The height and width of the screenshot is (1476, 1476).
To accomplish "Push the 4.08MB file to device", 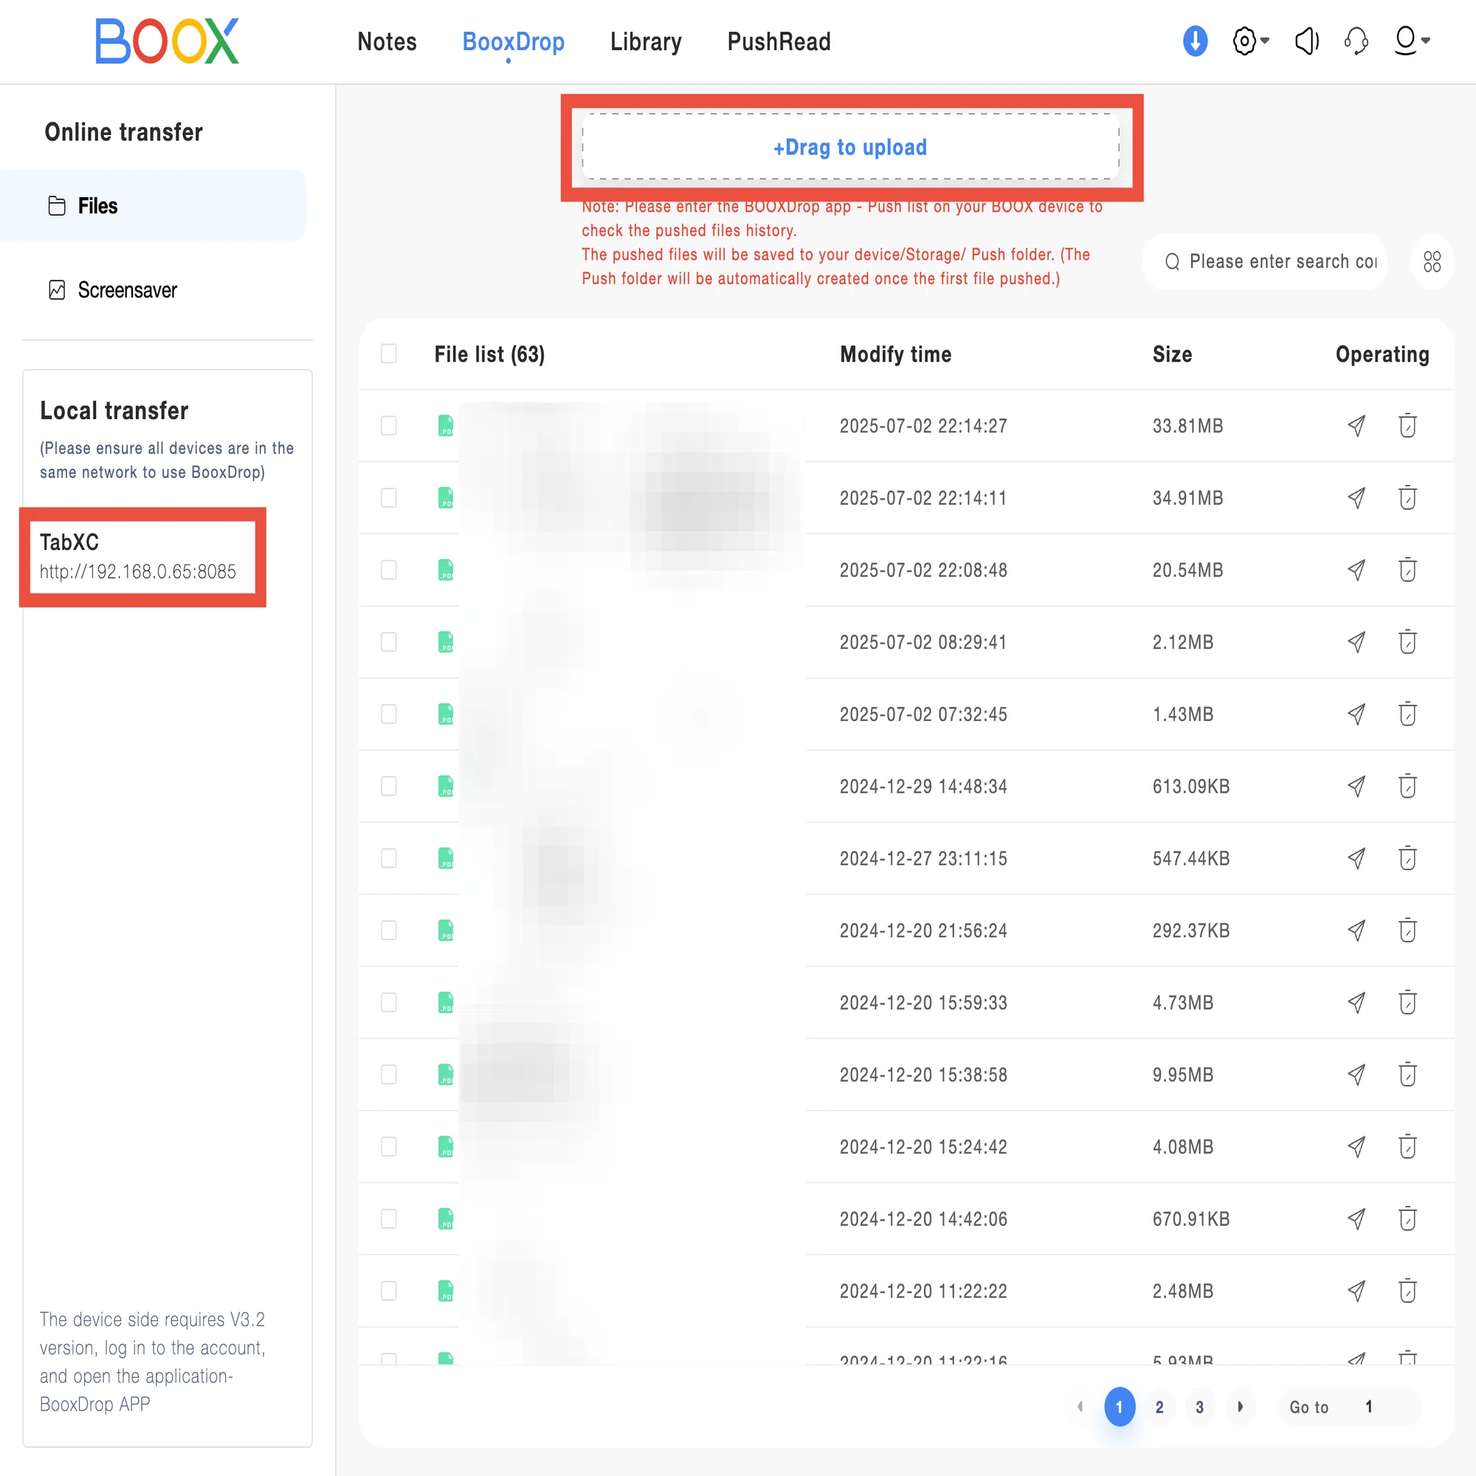I will click(1356, 1147).
